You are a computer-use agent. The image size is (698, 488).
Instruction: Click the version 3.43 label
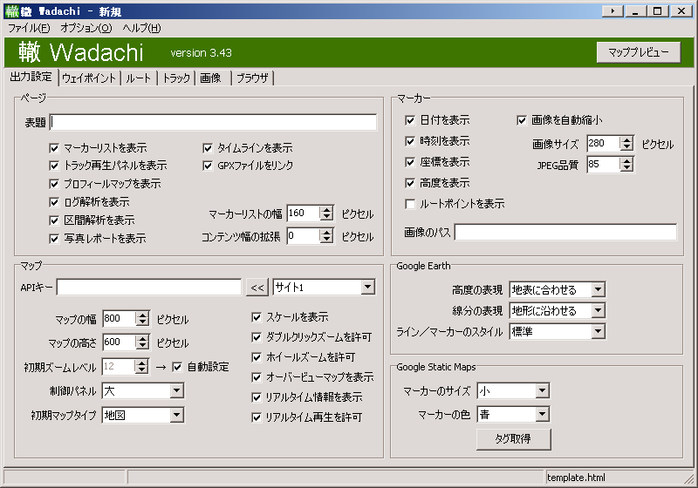pos(201,53)
